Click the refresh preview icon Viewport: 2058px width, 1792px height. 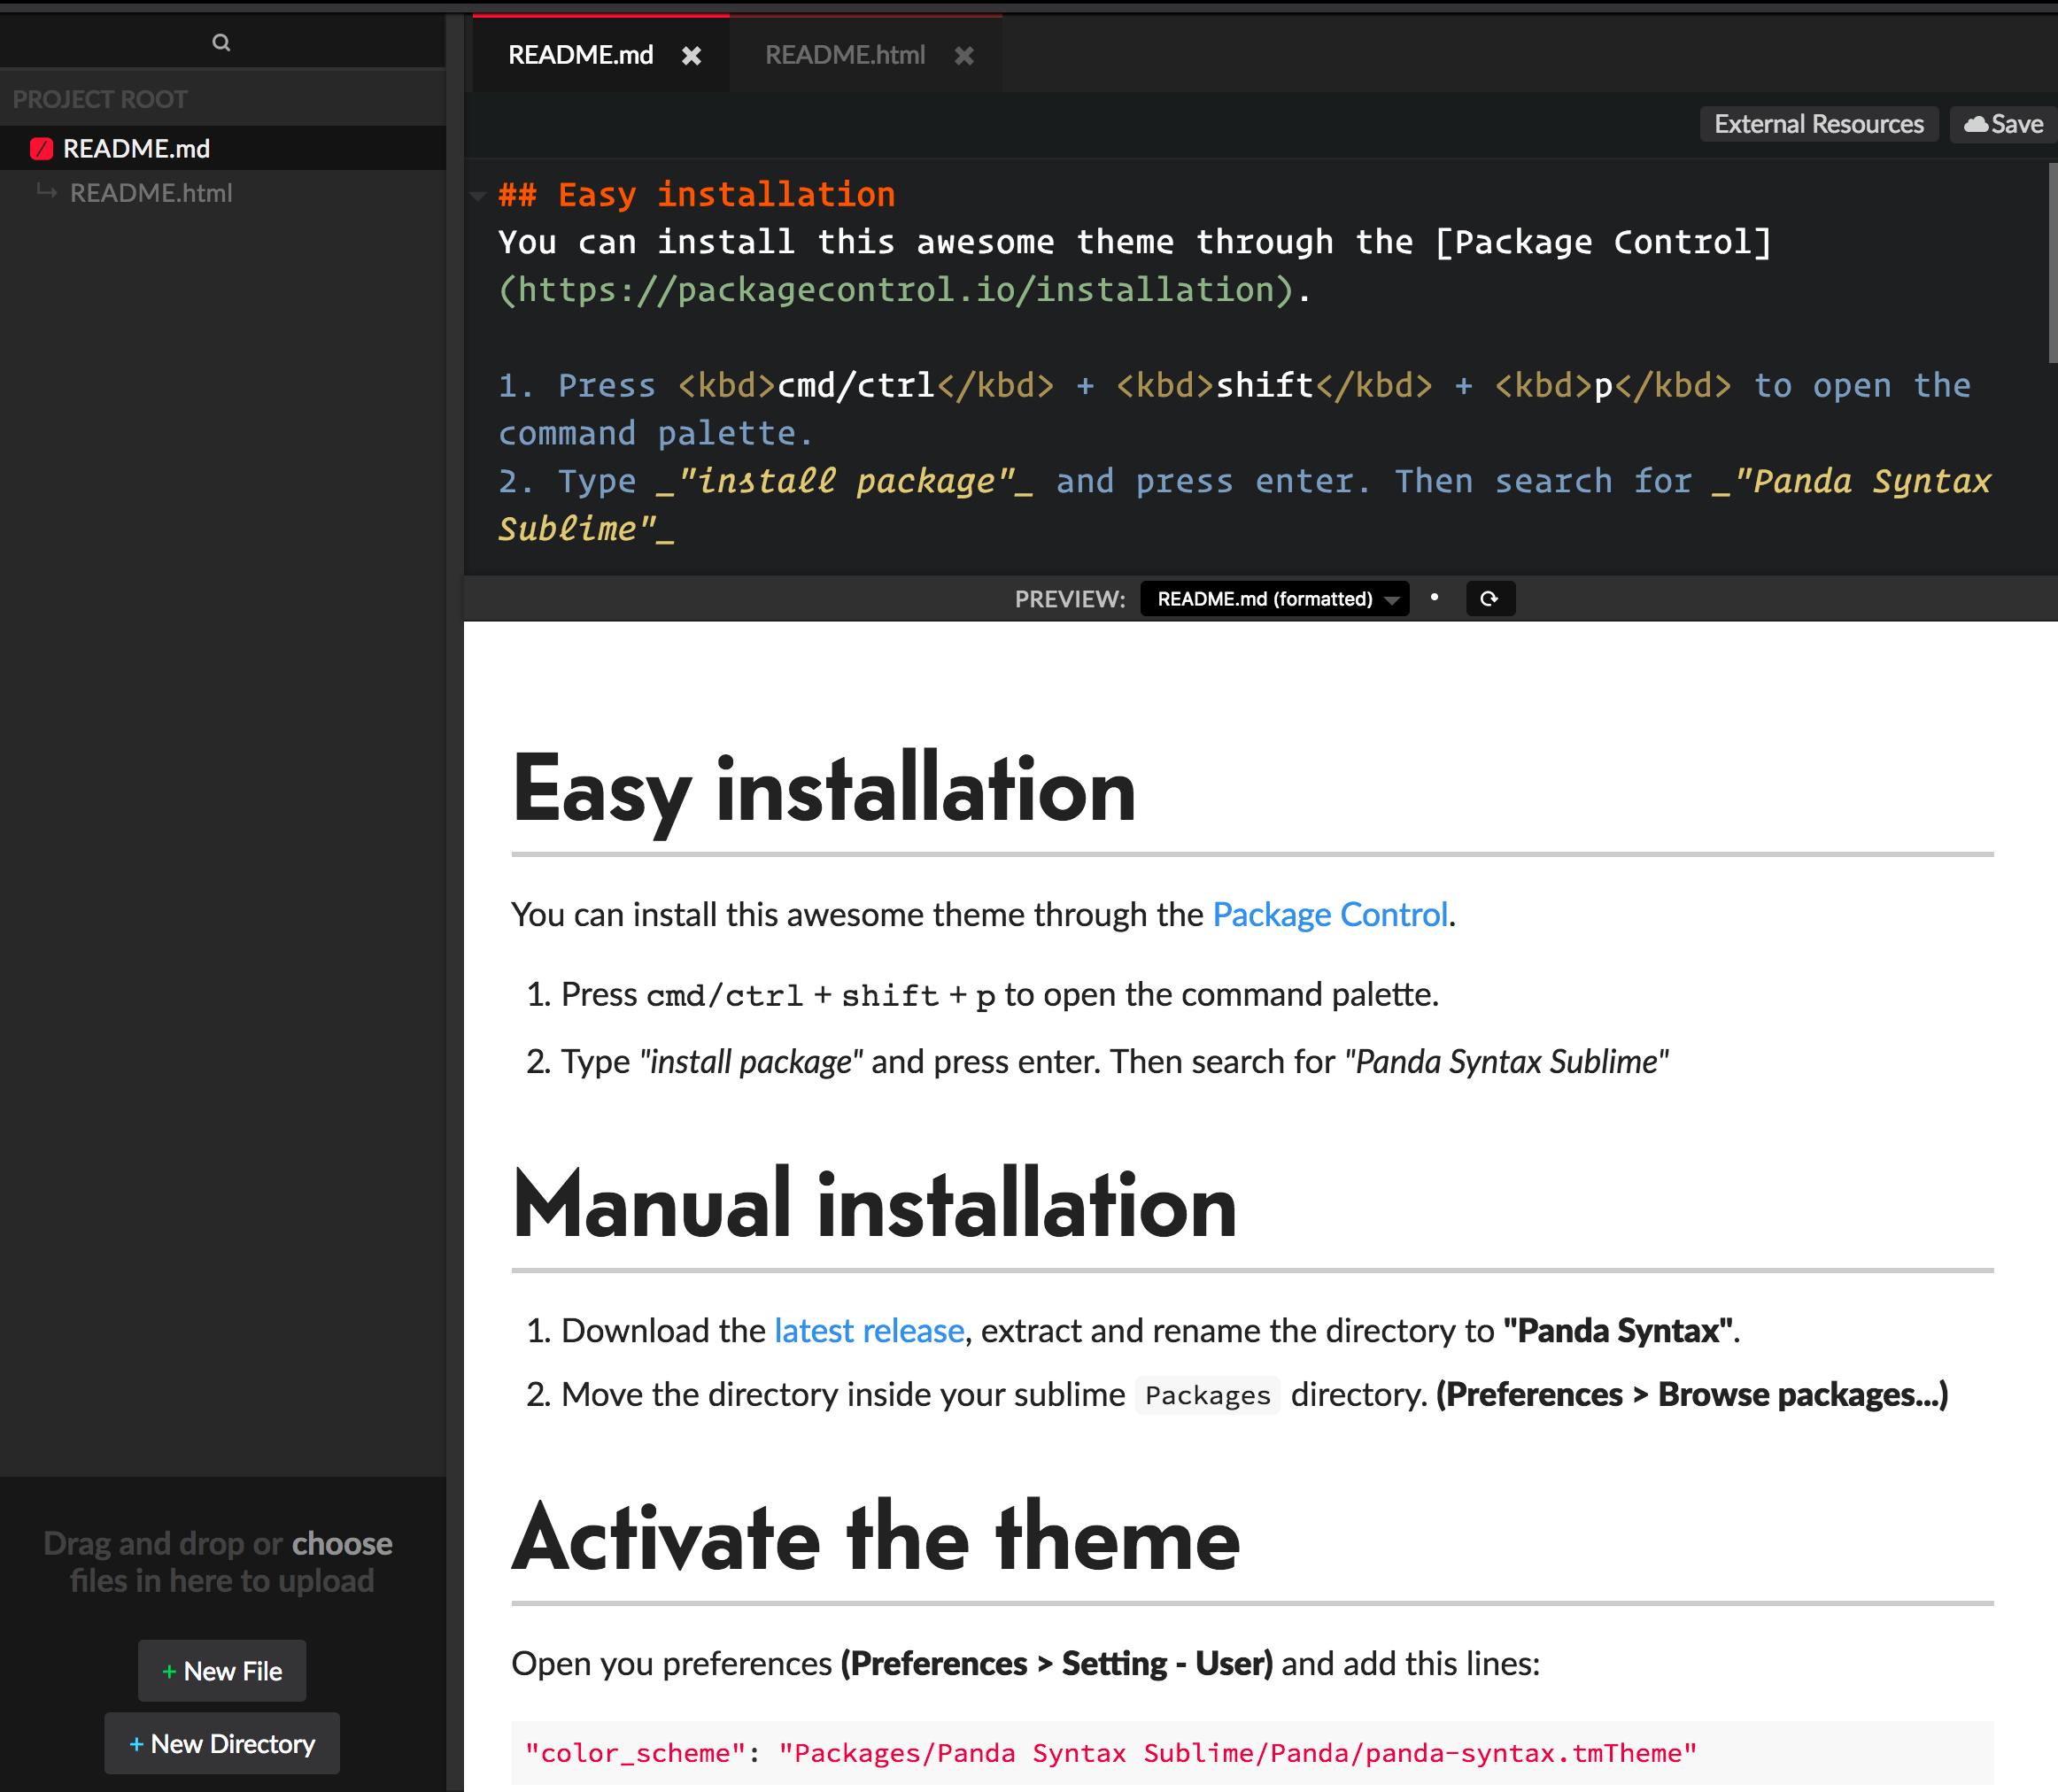coord(1489,599)
